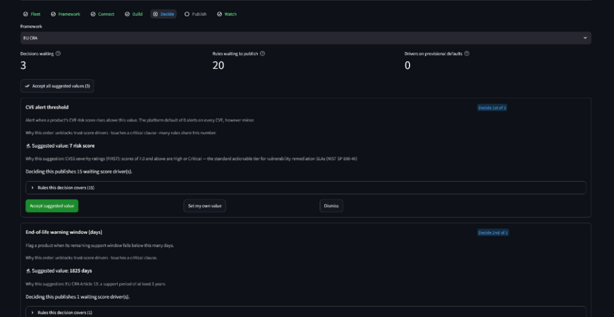Dismiss the CVE alert threshold decision
Viewport: 614px width, 317px height.
pyautogui.click(x=331, y=206)
